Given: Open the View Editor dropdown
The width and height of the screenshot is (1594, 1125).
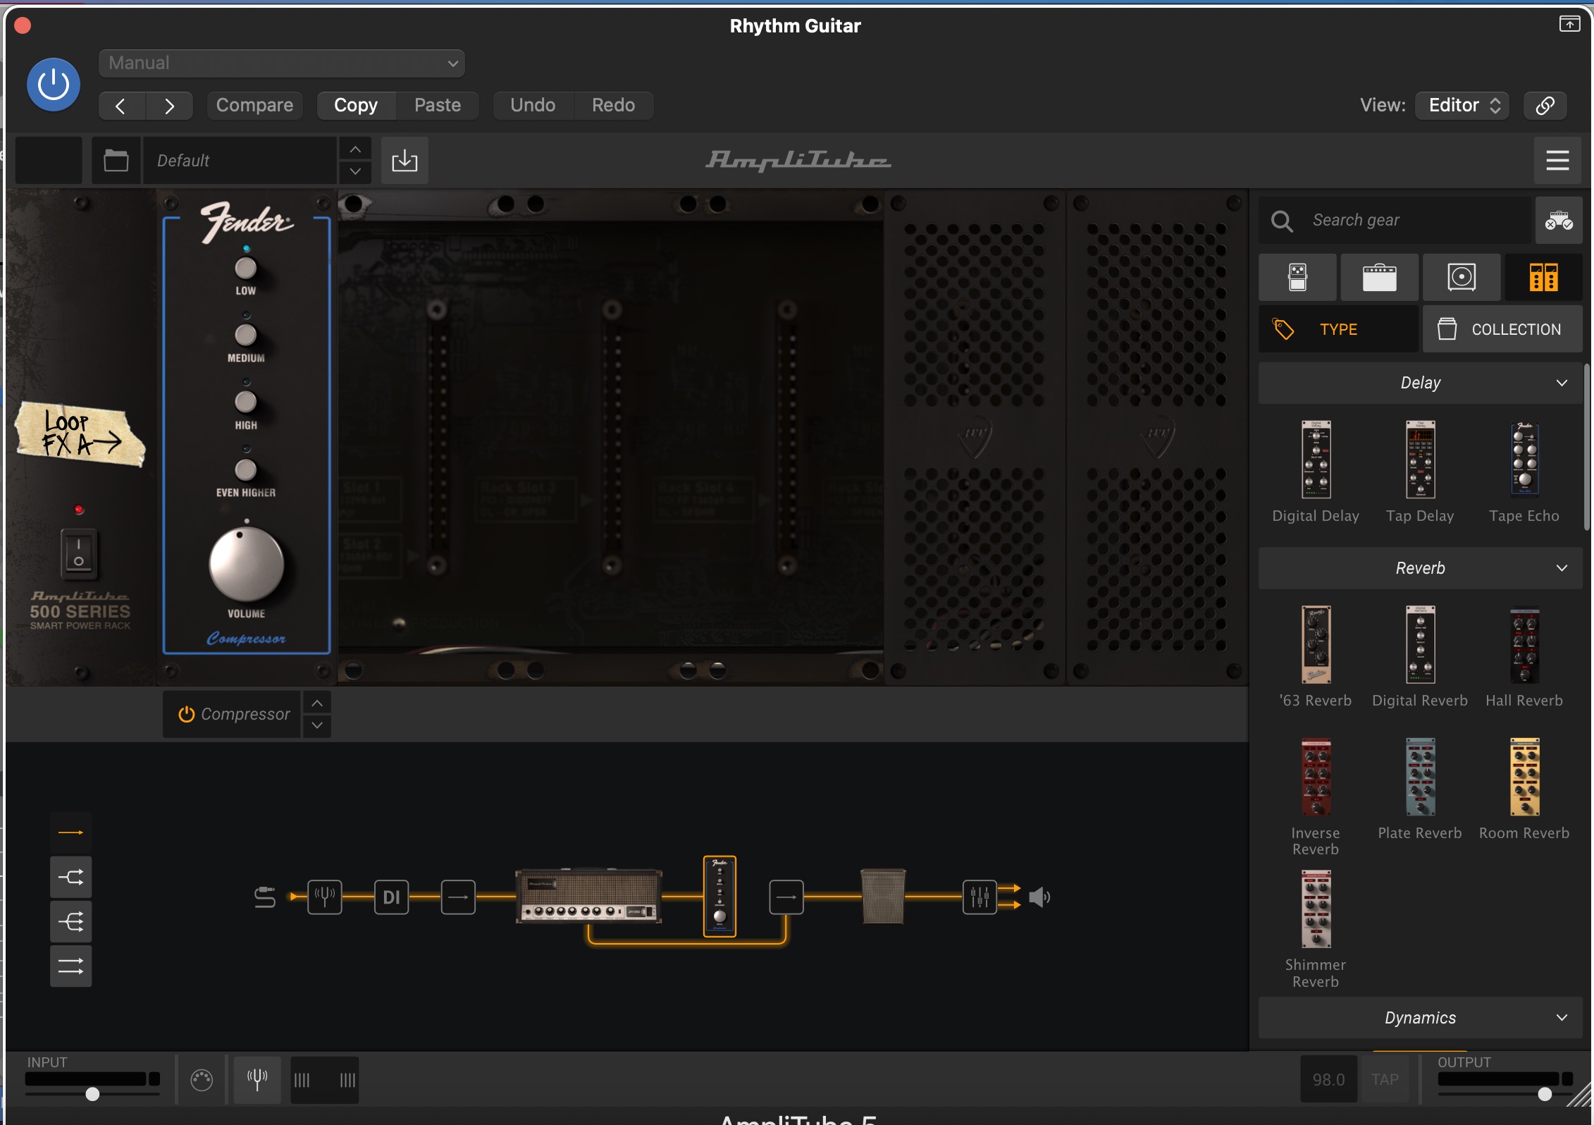Looking at the screenshot, I should point(1463,106).
